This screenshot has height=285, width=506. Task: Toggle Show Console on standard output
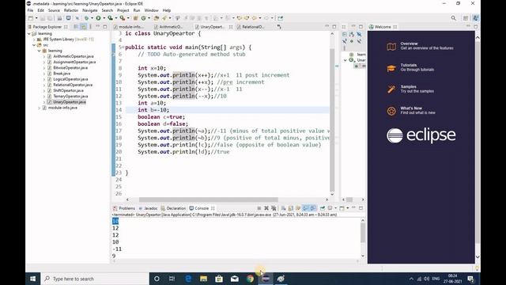(305, 208)
